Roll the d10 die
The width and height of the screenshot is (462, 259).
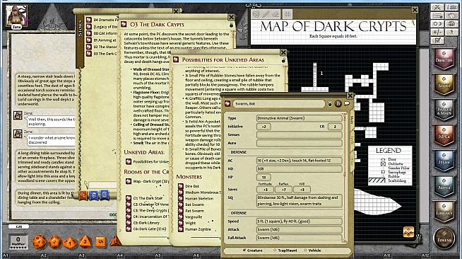coord(70,243)
